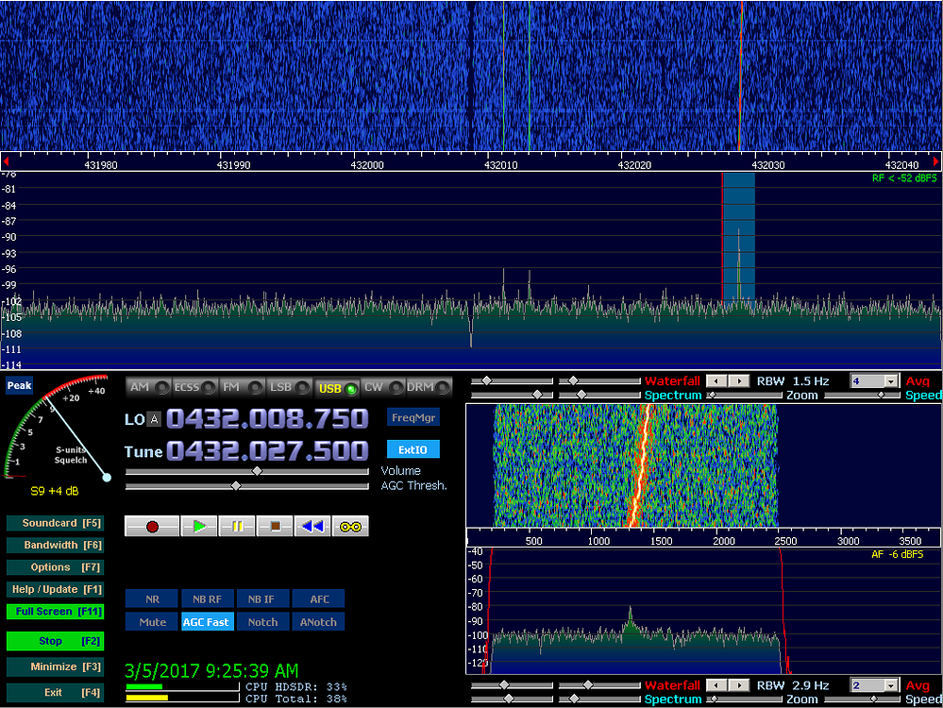Screen dimensions: 943x708
Task: Decrease AF RBW with left arrow
Action: click(716, 685)
